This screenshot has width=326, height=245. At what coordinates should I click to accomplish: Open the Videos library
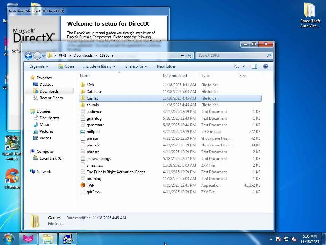click(45, 138)
